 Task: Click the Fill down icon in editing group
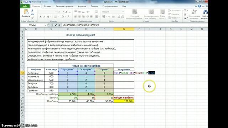[x=185, y=14]
